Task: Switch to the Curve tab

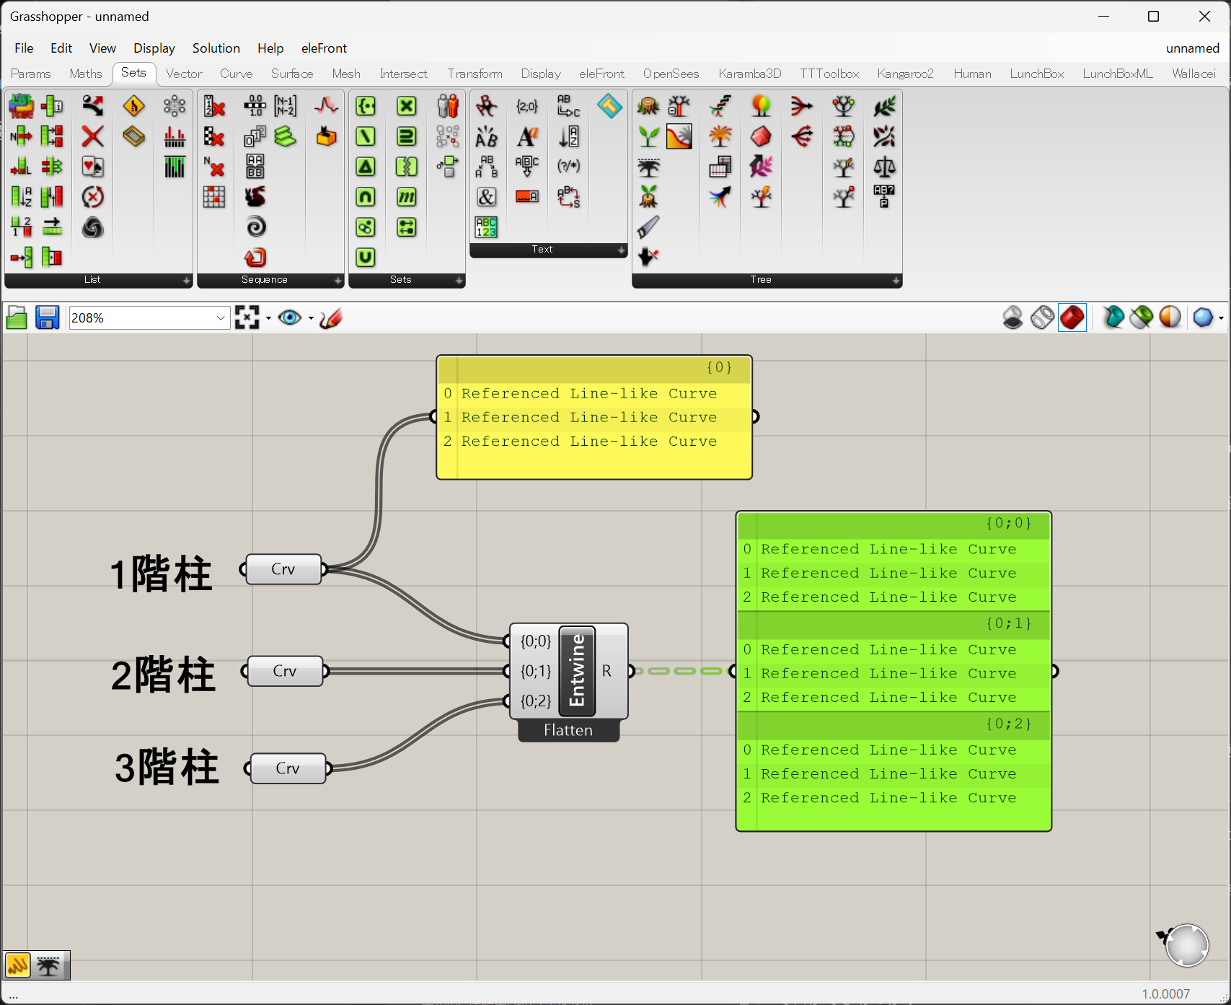Action: click(236, 74)
